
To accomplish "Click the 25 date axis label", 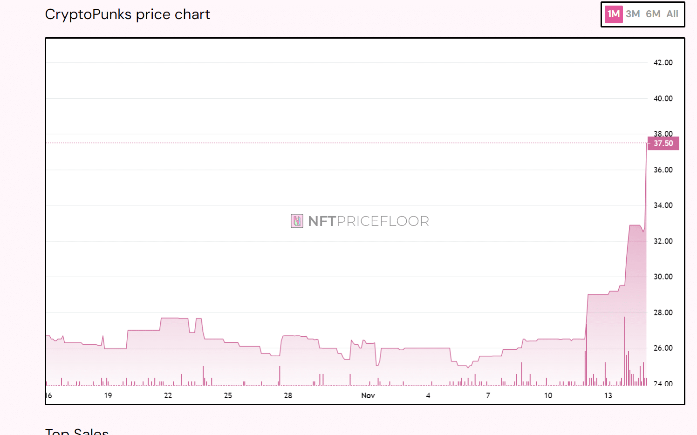I will [228, 395].
